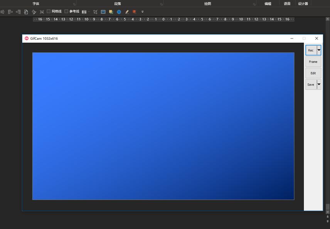Screen dimensions: 330x229
Task: Click the align left icon in quick toolbar
Action: pos(10,12)
